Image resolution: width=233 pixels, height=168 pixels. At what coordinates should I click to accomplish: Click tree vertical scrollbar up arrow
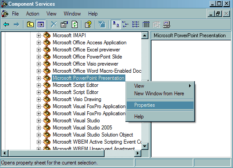(144, 35)
